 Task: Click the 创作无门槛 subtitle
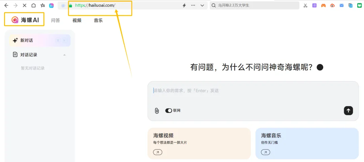(269, 142)
